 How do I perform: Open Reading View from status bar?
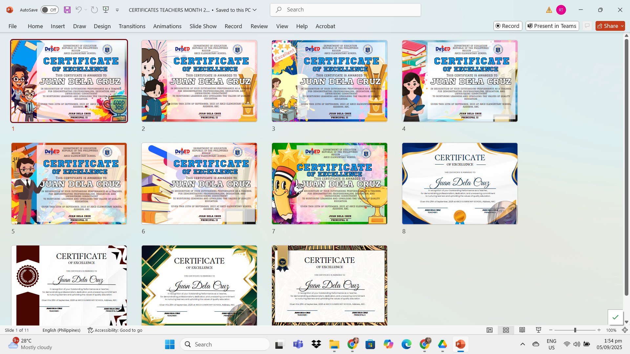[x=522, y=330]
